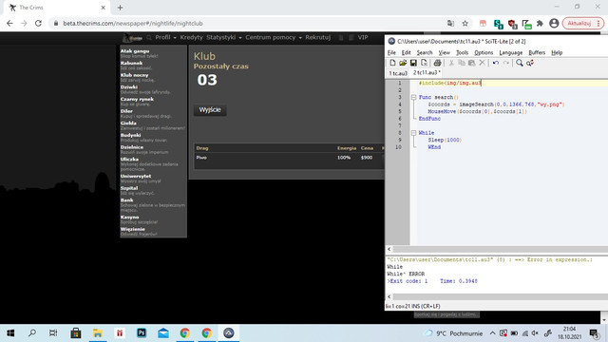Open Dziwki from the sidebar
608x342 pixels.
point(129,86)
